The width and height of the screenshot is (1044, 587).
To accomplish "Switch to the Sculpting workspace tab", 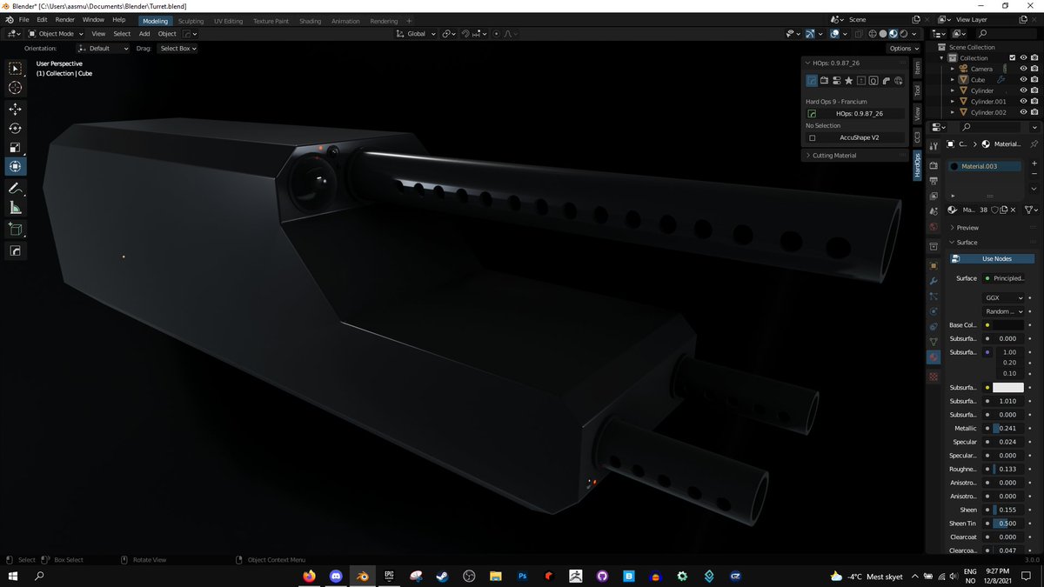I will pos(191,20).
